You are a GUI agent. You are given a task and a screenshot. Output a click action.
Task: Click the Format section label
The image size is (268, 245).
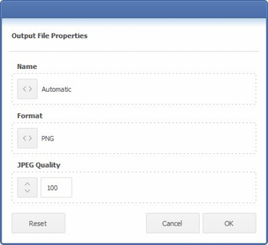pos(30,116)
